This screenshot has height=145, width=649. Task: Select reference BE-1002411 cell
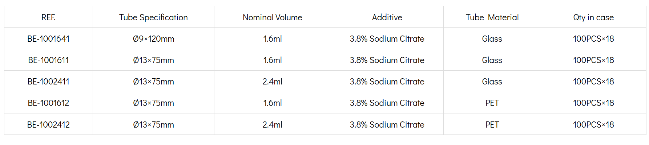48,82
